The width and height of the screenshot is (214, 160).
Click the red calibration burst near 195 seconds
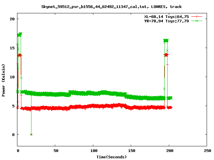166,55
